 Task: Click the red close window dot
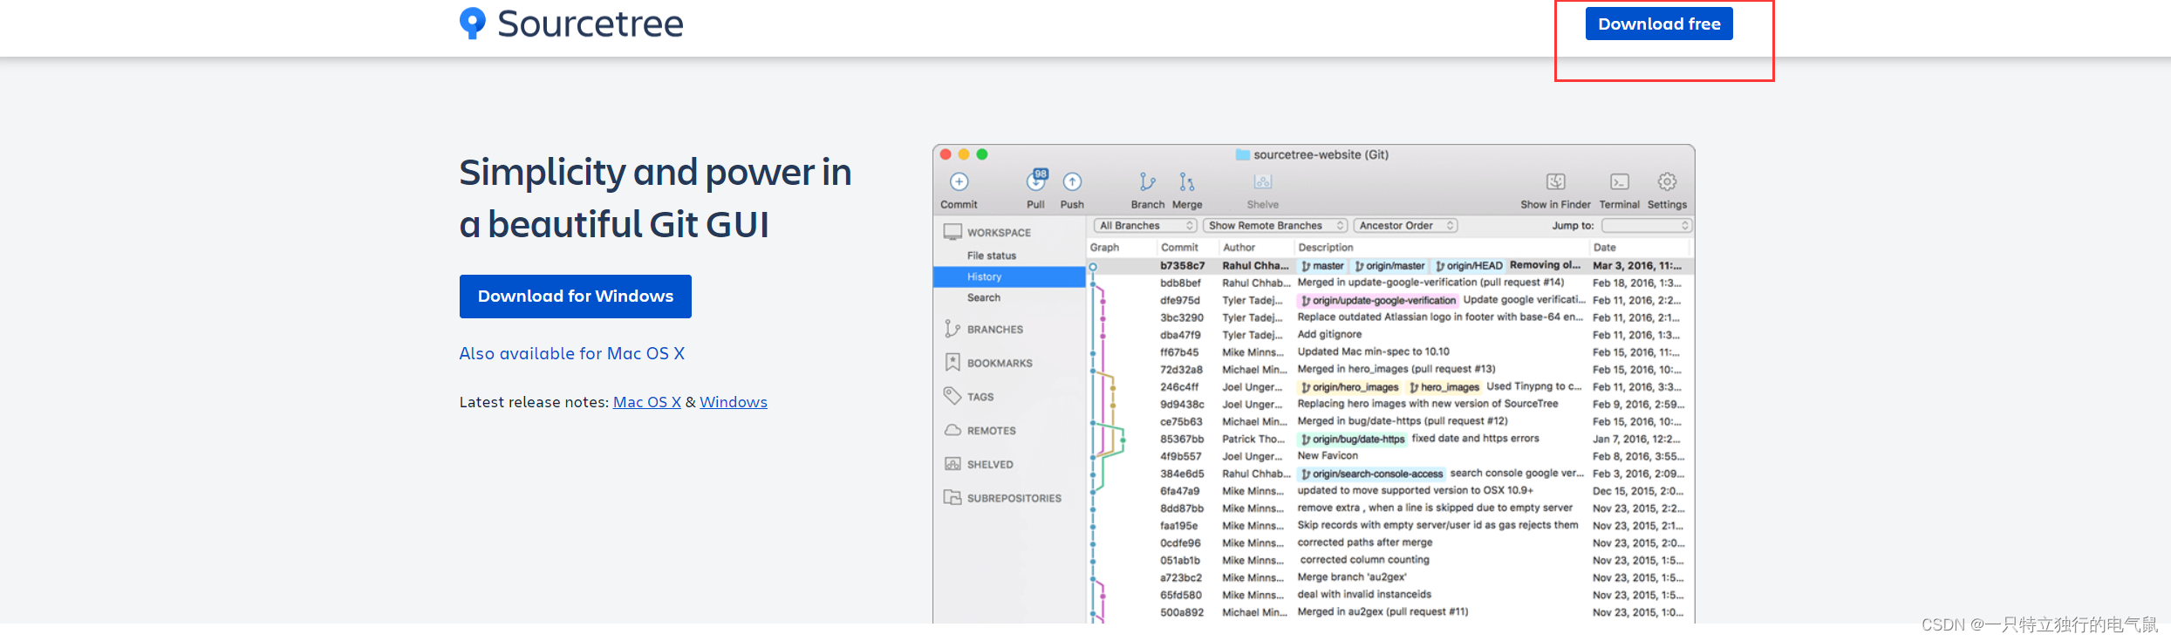point(946,154)
